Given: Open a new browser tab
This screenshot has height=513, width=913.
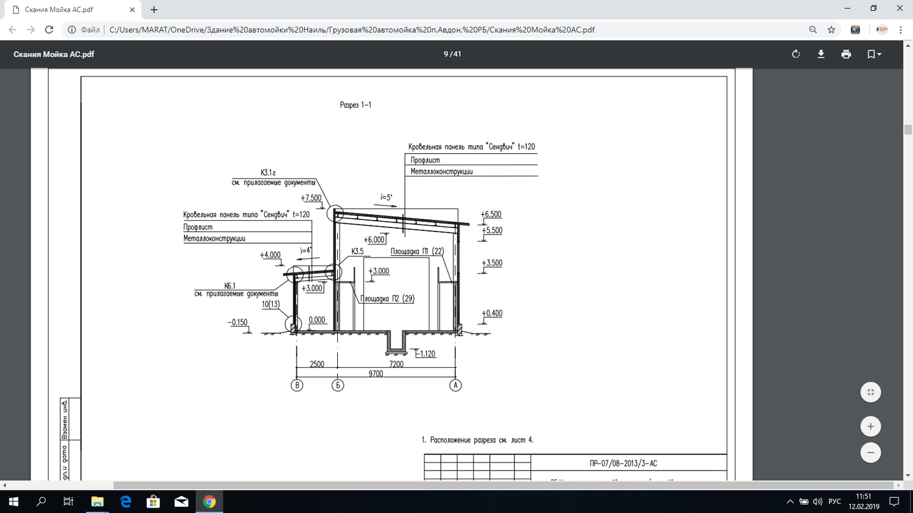Looking at the screenshot, I should click(x=154, y=10).
